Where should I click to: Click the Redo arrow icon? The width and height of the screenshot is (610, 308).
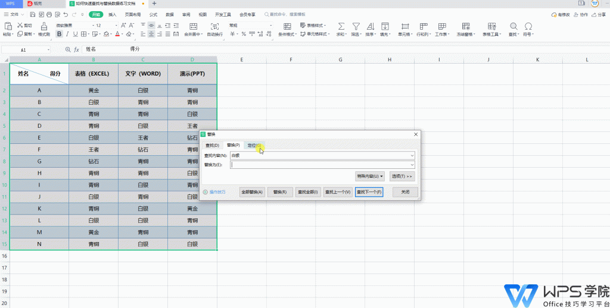(74, 15)
